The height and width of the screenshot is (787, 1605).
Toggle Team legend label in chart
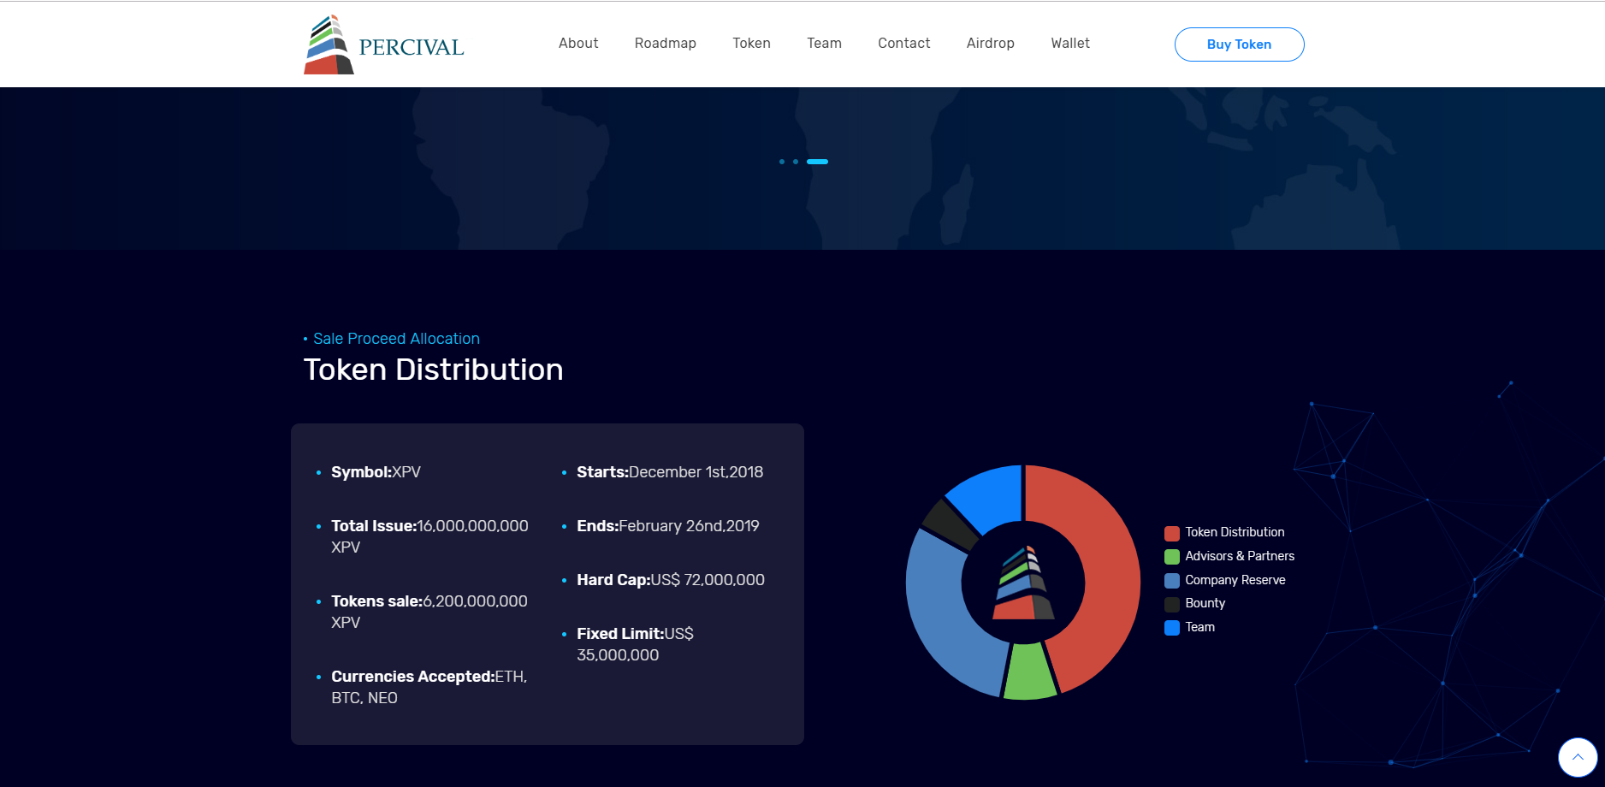[1199, 627]
